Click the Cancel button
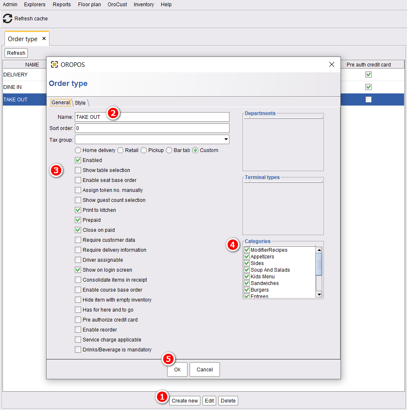407x410 pixels. click(x=205, y=369)
